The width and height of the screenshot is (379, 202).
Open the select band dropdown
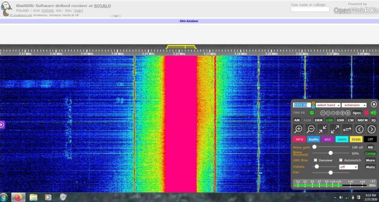pos(328,105)
